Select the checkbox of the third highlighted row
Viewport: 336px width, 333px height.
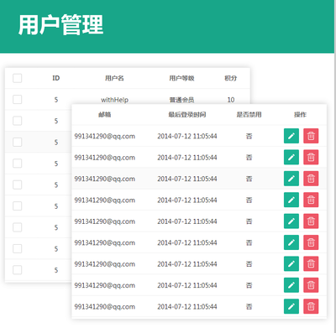(18, 142)
